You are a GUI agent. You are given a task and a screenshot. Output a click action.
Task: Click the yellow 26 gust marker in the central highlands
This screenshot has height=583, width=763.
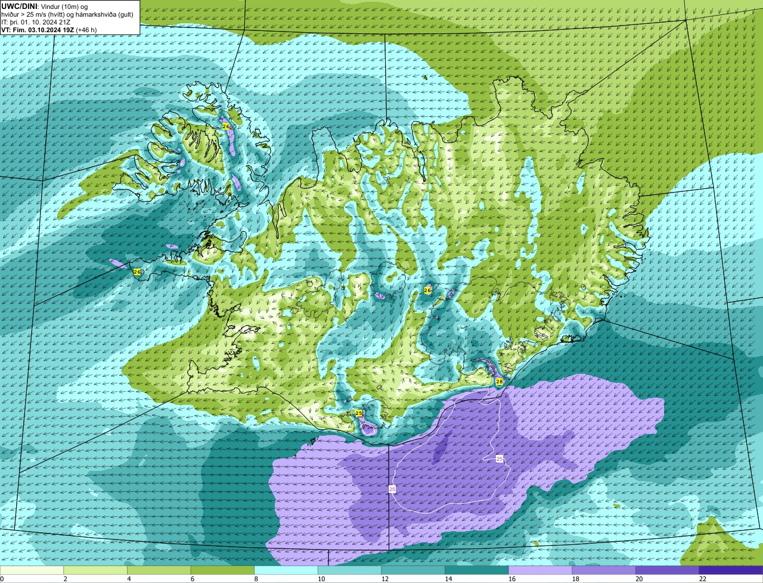tap(427, 290)
